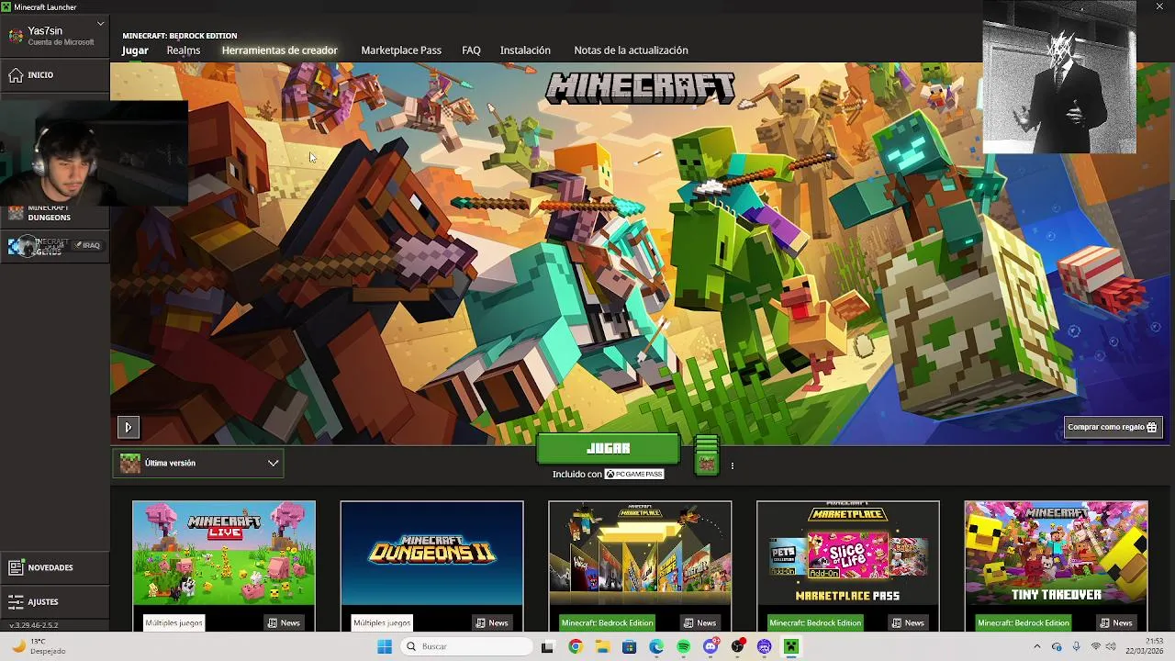Open AJUSTES settings
Image resolution: width=1175 pixels, height=661 pixels.
pyautogui.click(x=54, y=601)
